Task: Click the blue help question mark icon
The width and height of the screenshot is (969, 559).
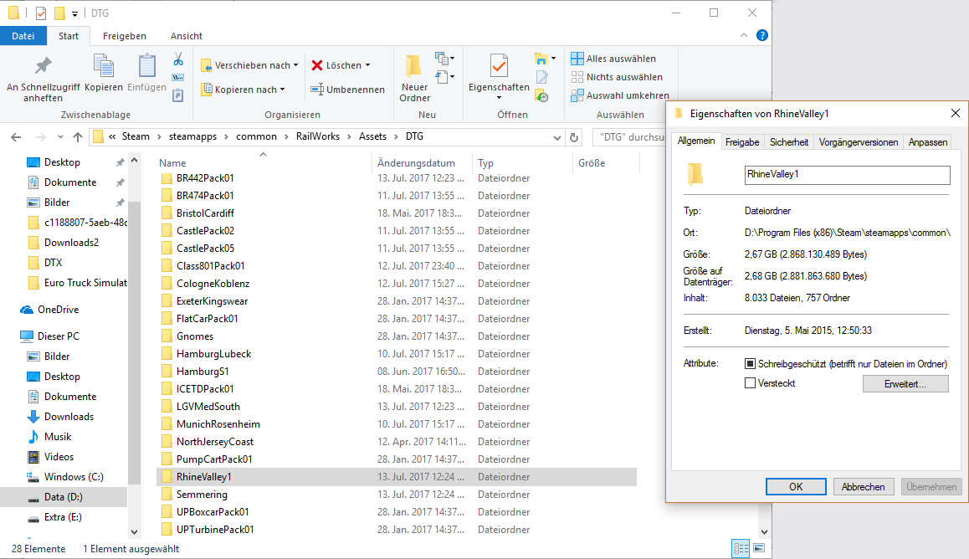Action: (762, 36)
